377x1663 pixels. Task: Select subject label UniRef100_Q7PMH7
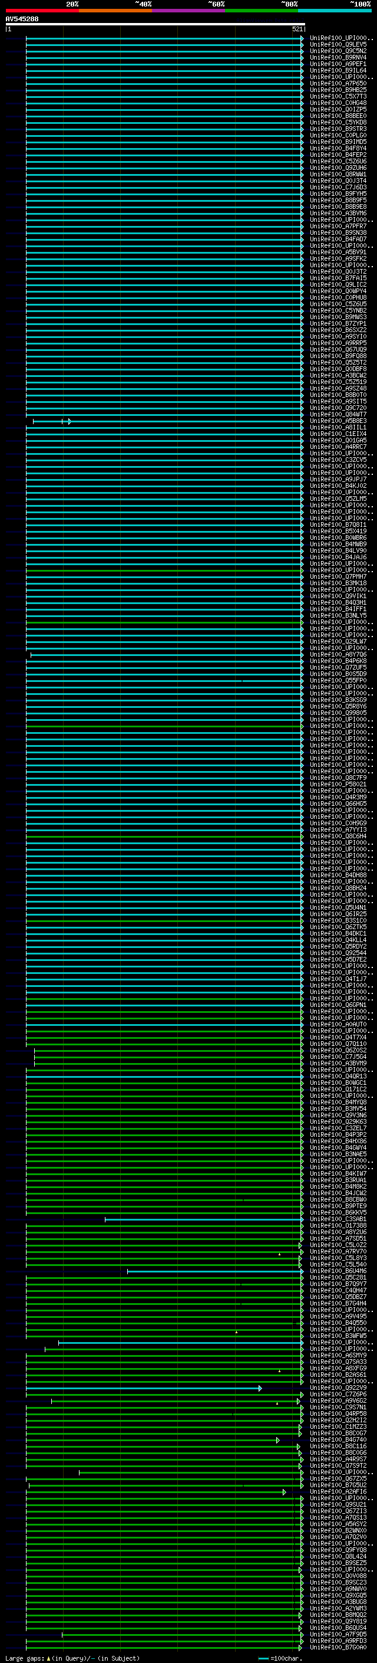click(x=338, y=577)
